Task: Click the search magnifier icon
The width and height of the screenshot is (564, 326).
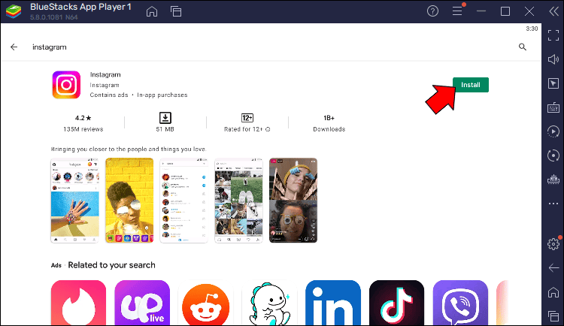Action: click(523, 47)
